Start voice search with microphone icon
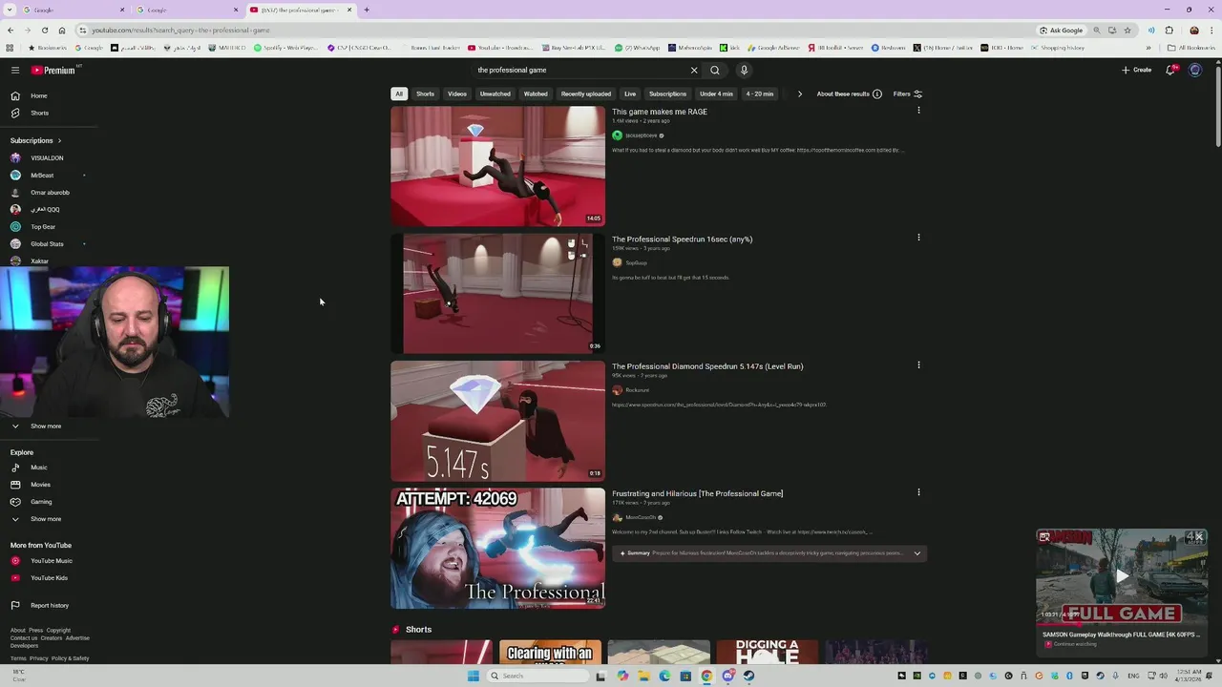The image size is (1222, 687). pos(744,70)
